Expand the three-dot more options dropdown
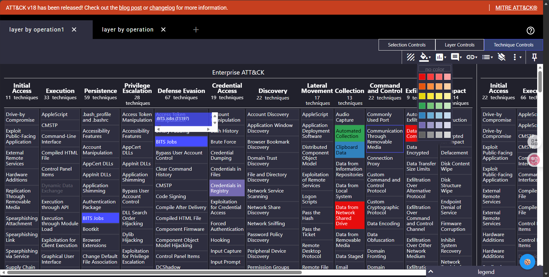The image size is (549, 277). 517,57
